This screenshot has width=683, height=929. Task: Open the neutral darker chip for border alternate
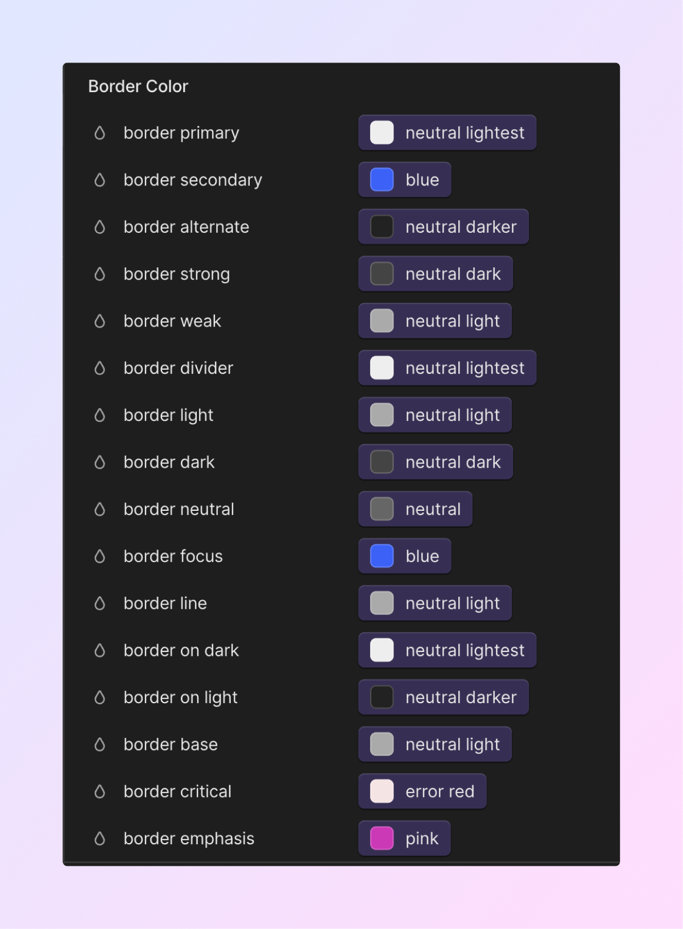[x=444, y=227]
